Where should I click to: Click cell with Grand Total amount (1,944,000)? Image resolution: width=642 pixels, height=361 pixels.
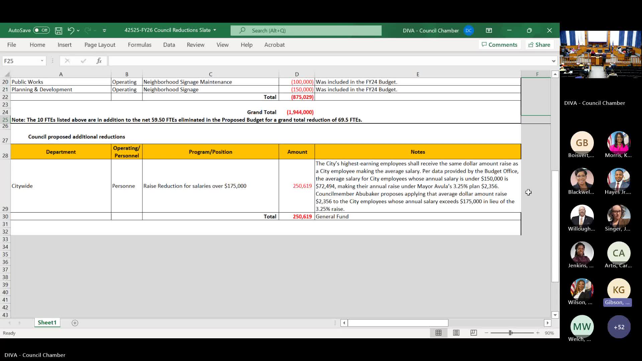tap(297, 112)
